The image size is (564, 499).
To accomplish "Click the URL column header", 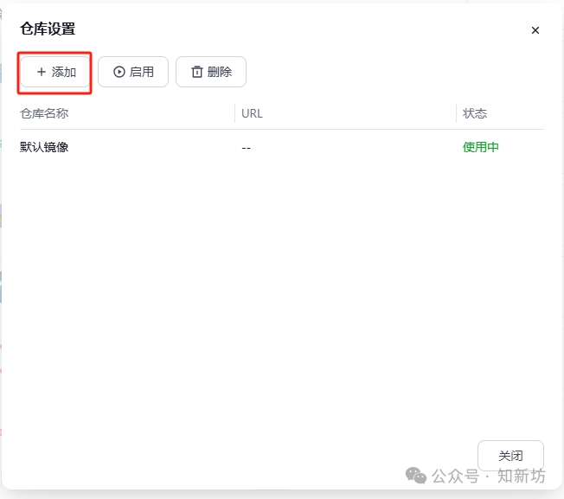I will coord(252,113).
